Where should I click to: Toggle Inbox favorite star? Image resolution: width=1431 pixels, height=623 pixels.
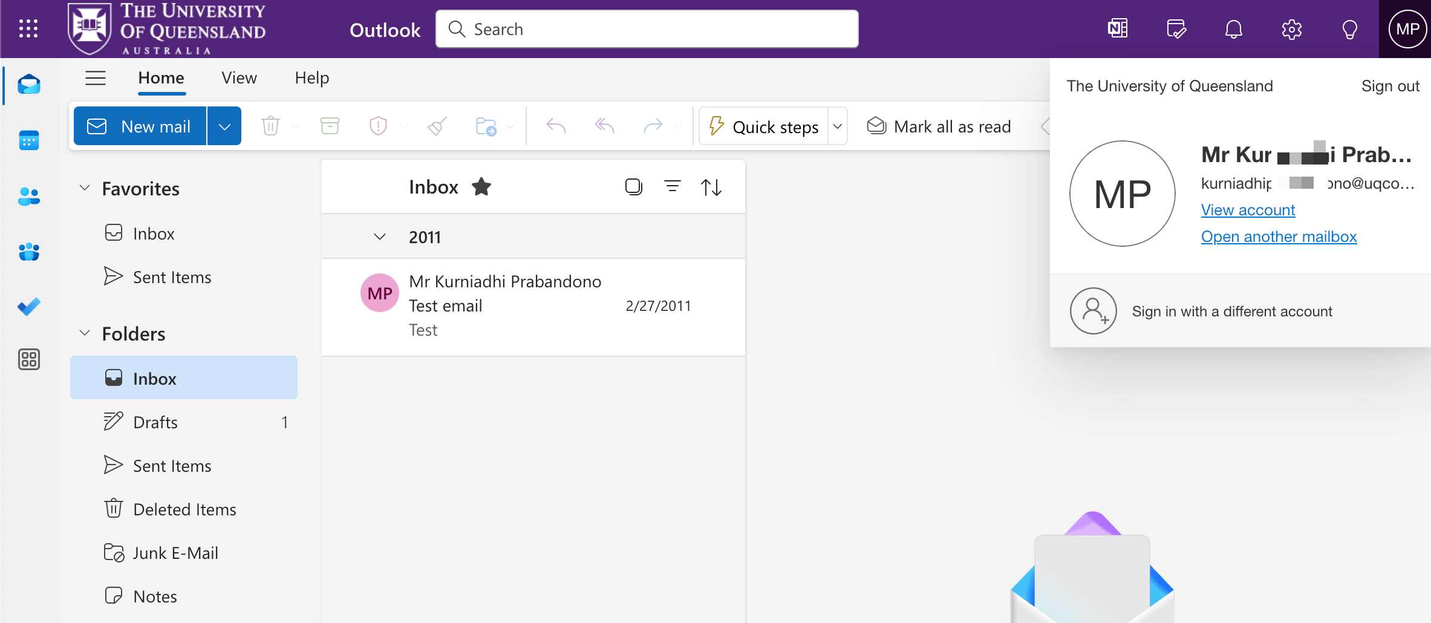pyautogui.click(x=481, y=187)
